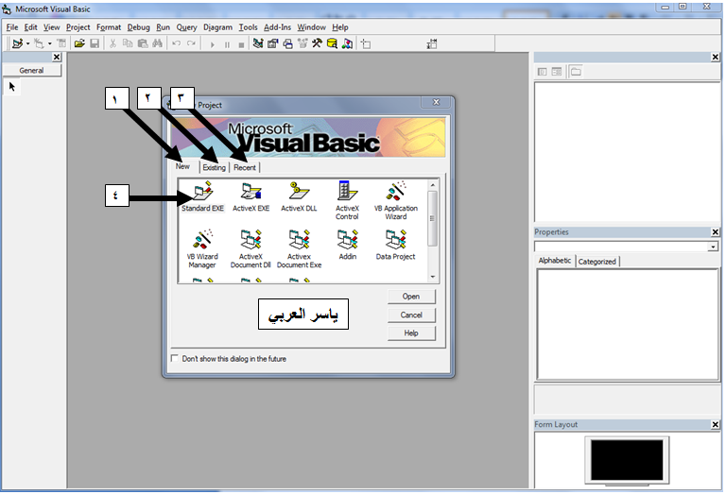Open the dropdown arrow beside Add Project
Viewport: 726px width, 494px height.
27,44
